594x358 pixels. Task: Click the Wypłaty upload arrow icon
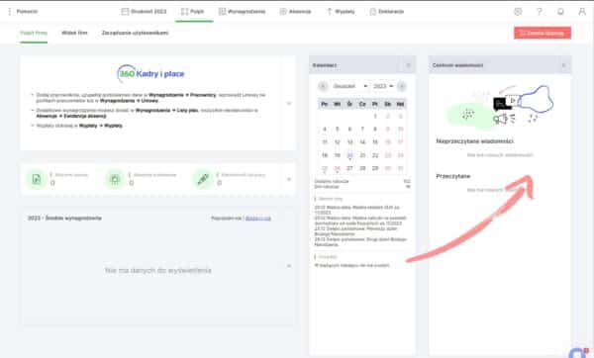[x=330, y=11]
